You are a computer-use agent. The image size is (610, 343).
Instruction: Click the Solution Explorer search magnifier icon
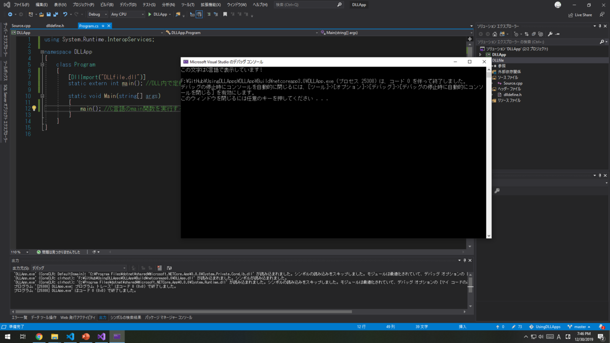tap(602, 42)
